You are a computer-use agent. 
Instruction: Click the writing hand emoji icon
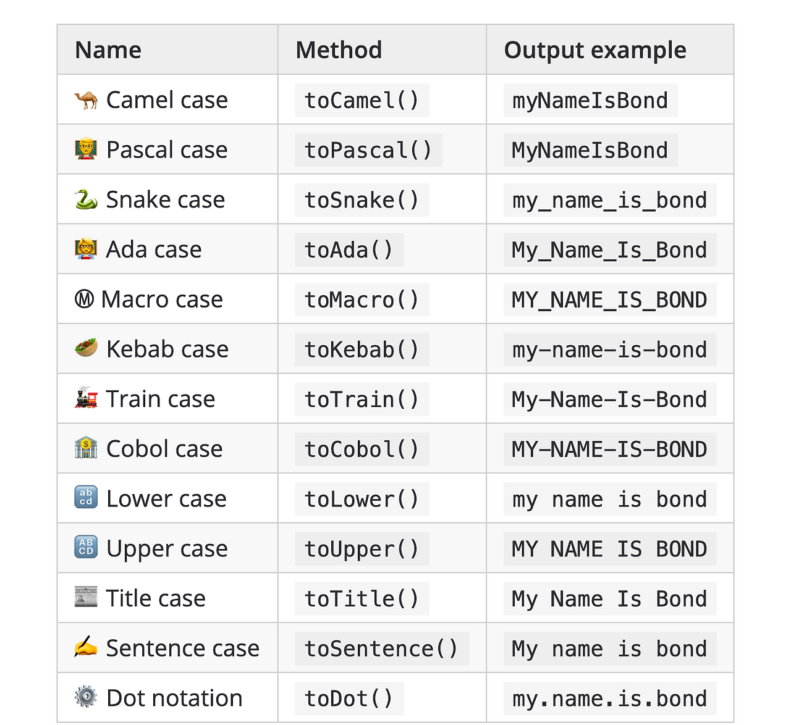[x=86, y=647]
